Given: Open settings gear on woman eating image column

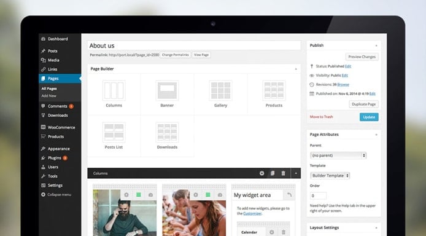Looking at the screenshot, I should click(196, 195).
